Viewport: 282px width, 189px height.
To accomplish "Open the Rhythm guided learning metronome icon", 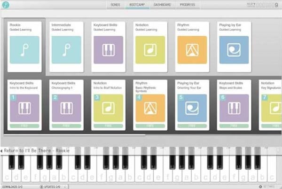I will 192,50.
